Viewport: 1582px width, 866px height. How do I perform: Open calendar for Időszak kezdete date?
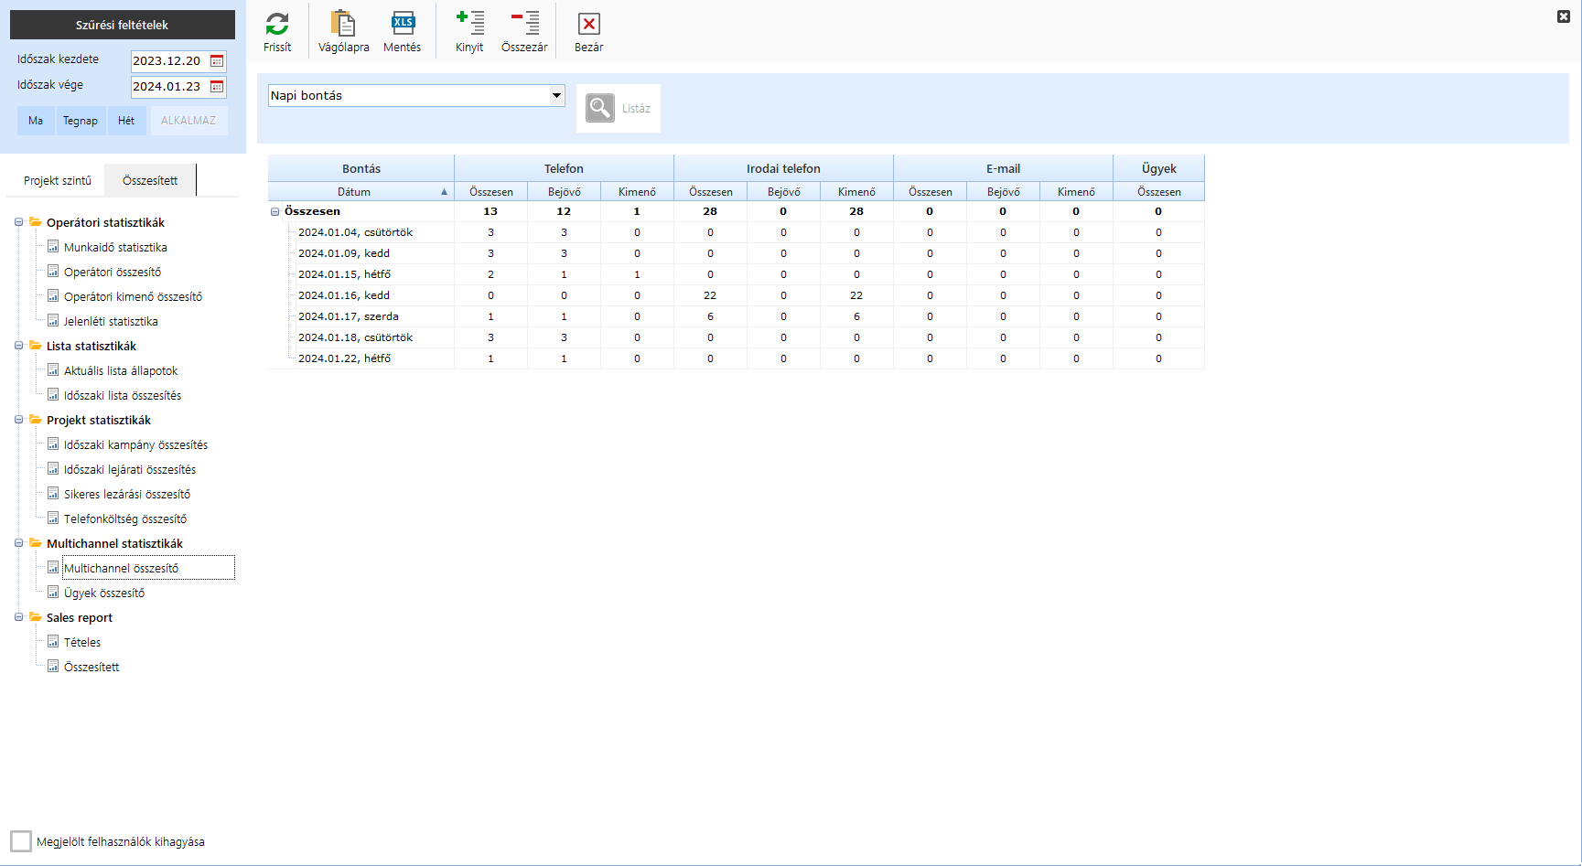tap(217, 61)
